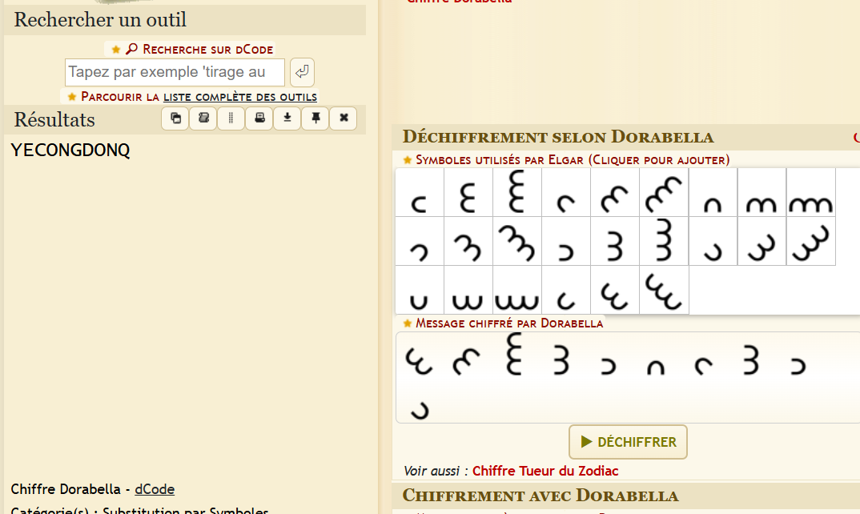The height and width of the screenshot is (514, 860).
Task: Follow the dCode link beside 'Chiffre Dorabella'
Action: tap(155, 489)
